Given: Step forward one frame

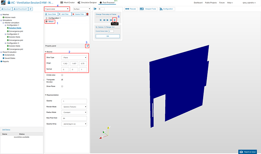Looking at the screenshot, I should tap(111, 20).
